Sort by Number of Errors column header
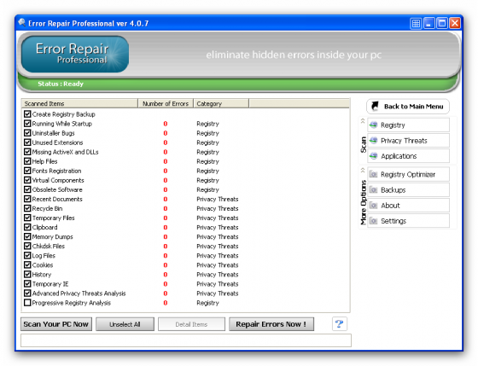Screen dimensions: 478x366 pos(166,103)
